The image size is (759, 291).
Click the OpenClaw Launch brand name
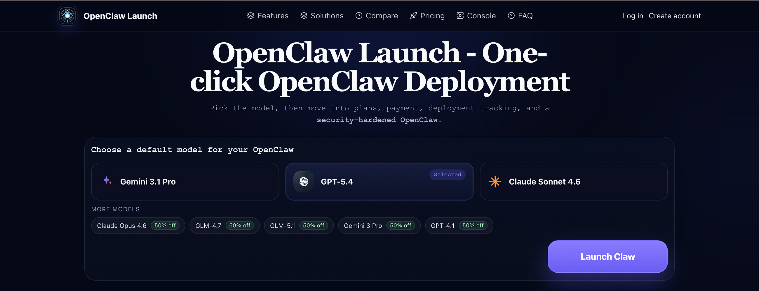coord(120,16)
